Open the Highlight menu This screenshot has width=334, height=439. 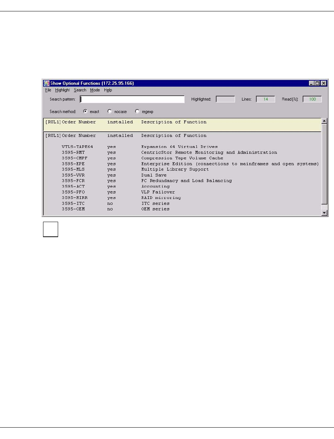click(62, 90)
